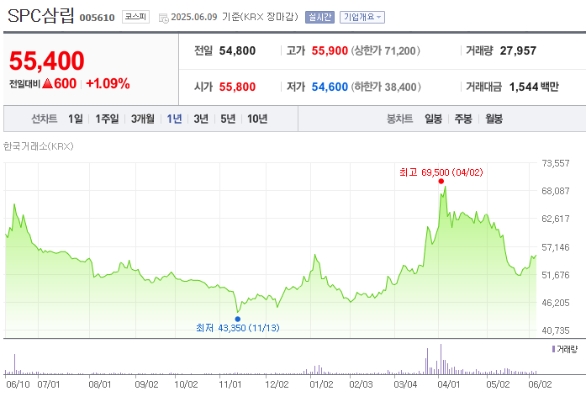Switch chart to 3년 range
The height and width of the screenshot is (407, 586).
pyautogui.click(x=201, y=119)
